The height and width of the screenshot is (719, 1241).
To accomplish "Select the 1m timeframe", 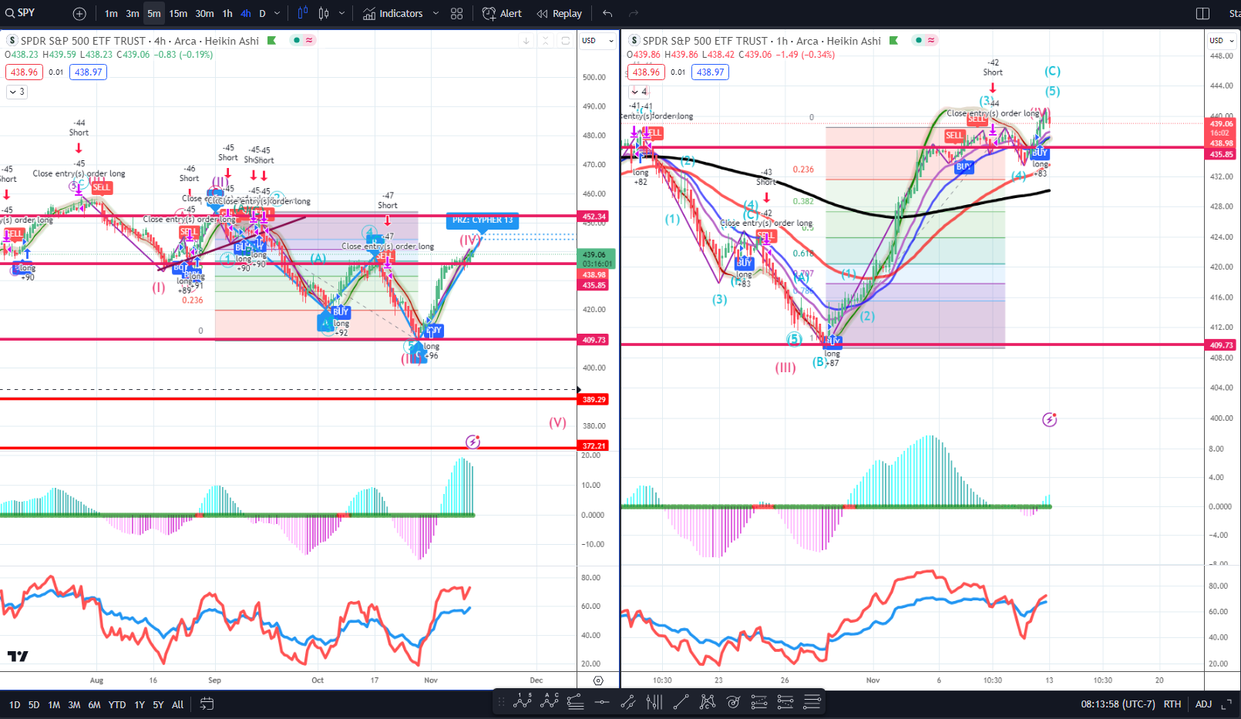I will coord(112,14).
